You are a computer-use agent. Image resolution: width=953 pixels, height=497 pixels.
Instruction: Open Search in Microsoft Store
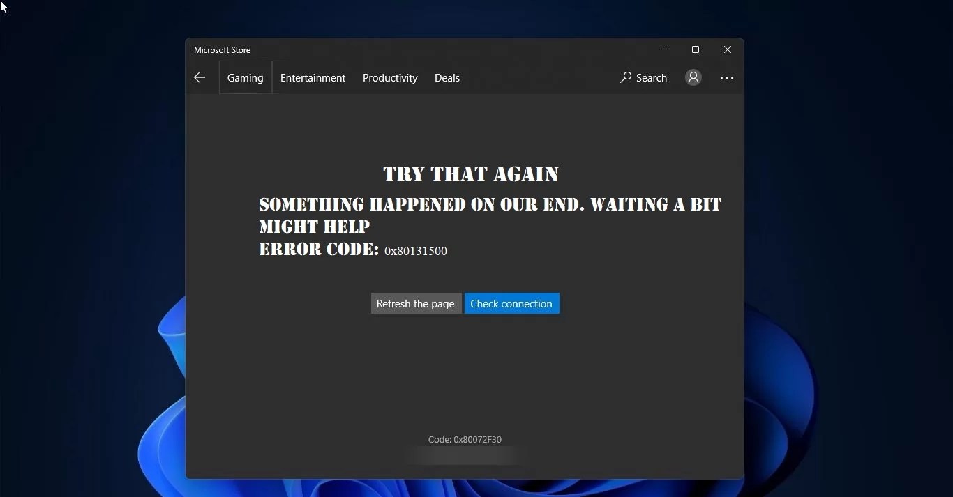[644, 77]
